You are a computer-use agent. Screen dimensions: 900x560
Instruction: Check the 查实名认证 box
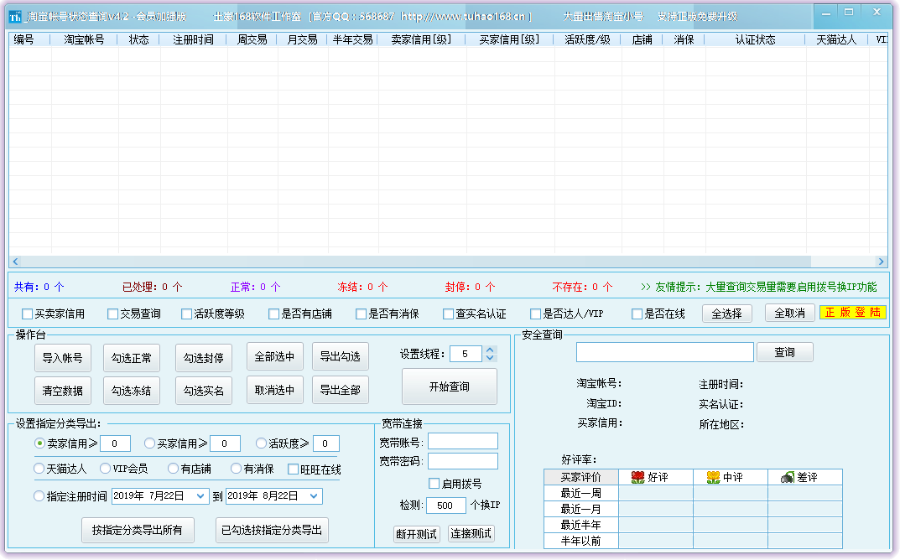(448, 314)
